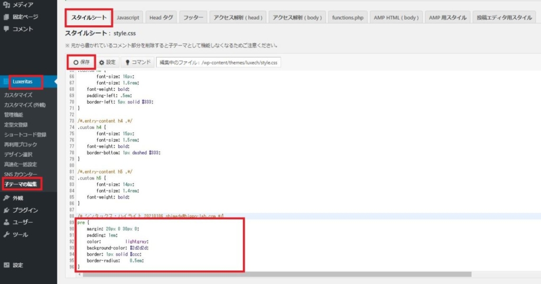Click code line 'border-radius: 0.5em;'
This screenshot has width=541, height=284.
[x=115, y=261]
